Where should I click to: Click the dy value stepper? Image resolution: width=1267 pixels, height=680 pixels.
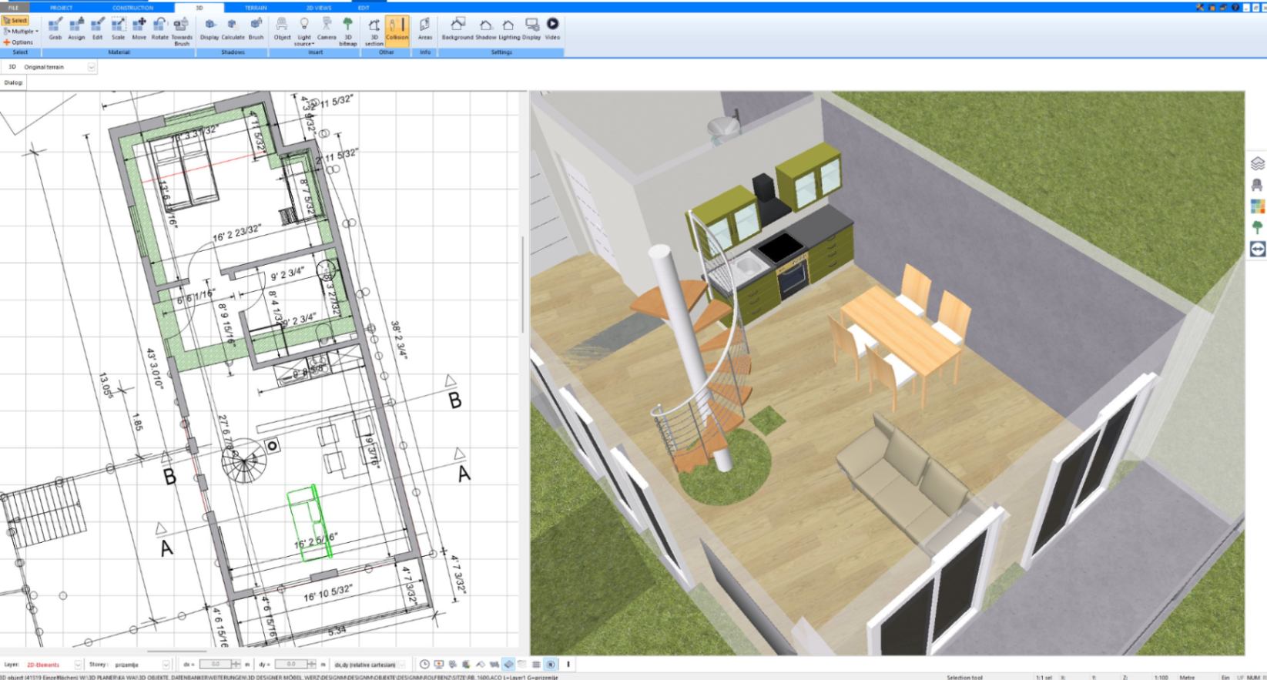[312, 664]
